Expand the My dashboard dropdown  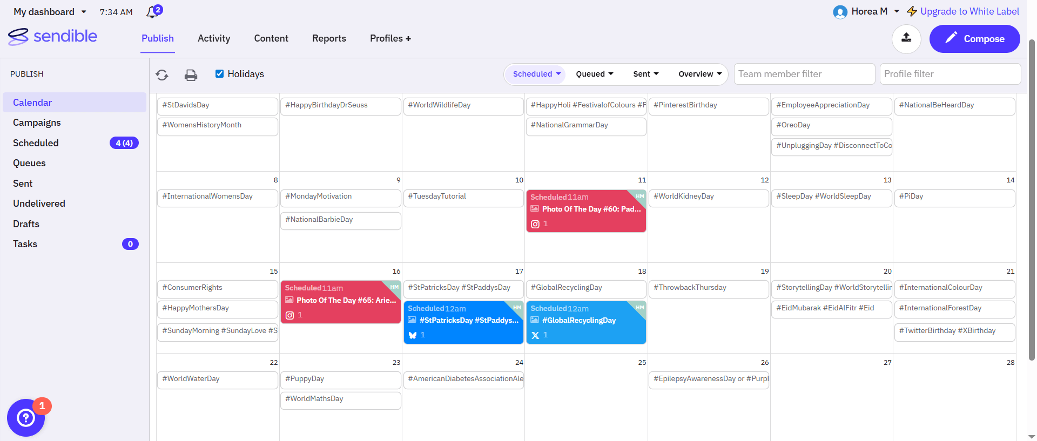click(50, 12)
